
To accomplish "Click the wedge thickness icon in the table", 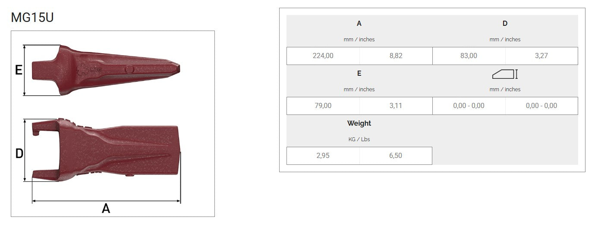I will click(505, 74).
